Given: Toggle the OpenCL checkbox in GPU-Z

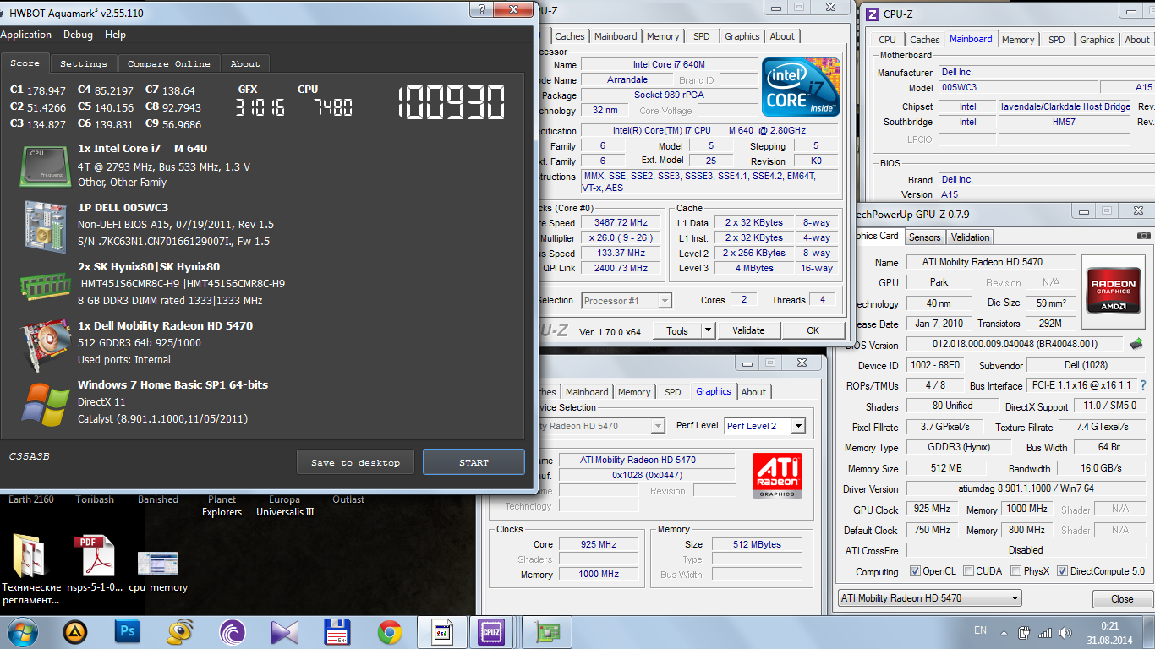Looking at the screenshot, I should [915, 571].
